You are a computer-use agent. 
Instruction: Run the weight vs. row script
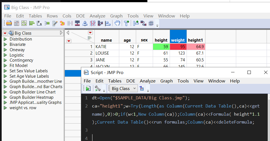click(5, 108)
